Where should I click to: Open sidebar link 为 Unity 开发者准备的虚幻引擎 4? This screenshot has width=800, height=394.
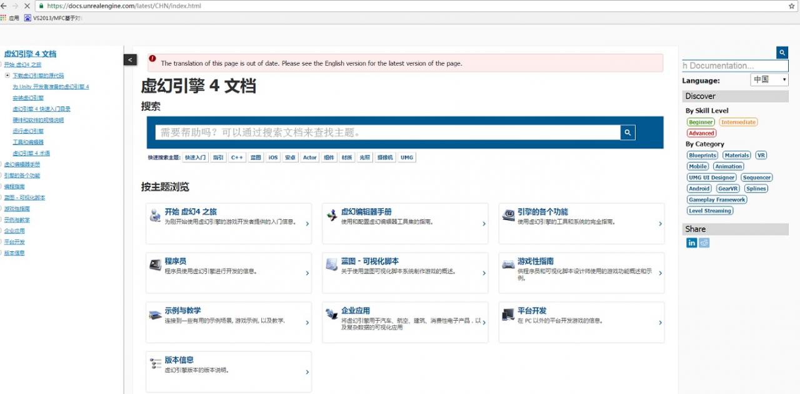pos(51,86)
